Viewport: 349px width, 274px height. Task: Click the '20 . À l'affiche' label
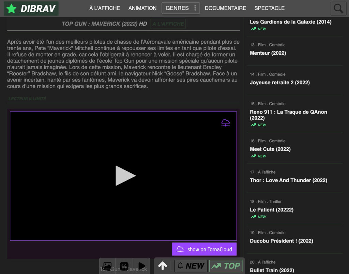pos(263,262)
